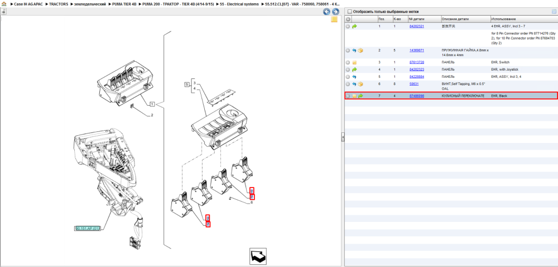The height and width of the screenshot is (267, 558).
Task: Sort by 'К-во' column header
Action: [400, 19]
